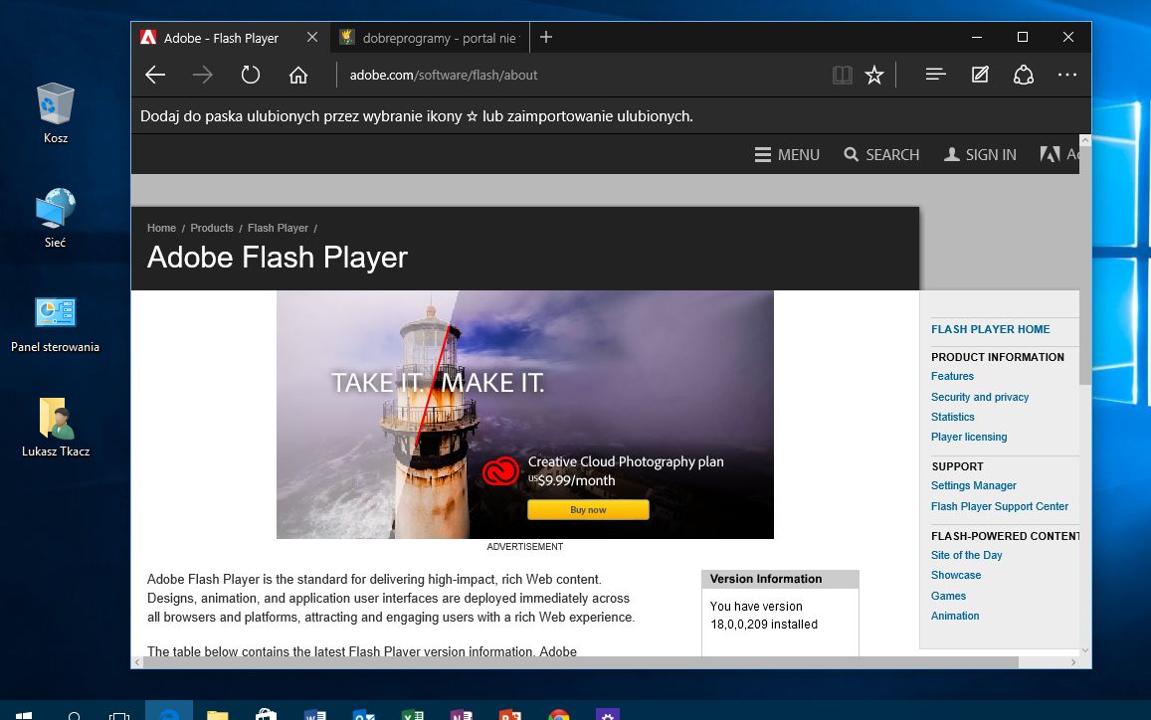
Task: Go back using the browser back arrow
Action: pos(155,75)
